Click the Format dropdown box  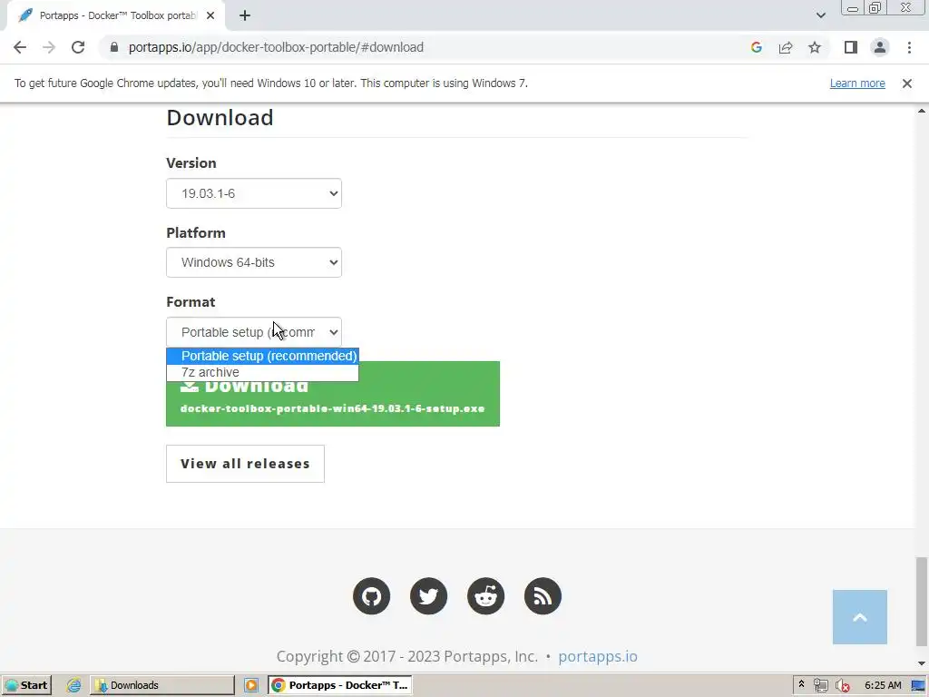coord(254,332)
